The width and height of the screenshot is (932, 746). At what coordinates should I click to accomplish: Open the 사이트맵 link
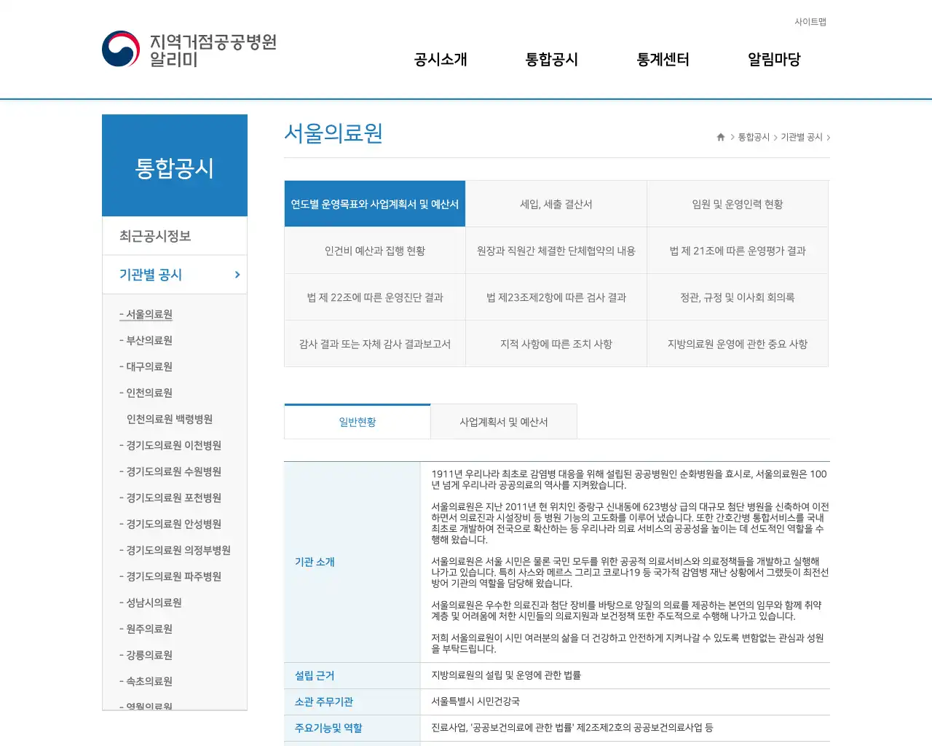(x=809, y=22)
